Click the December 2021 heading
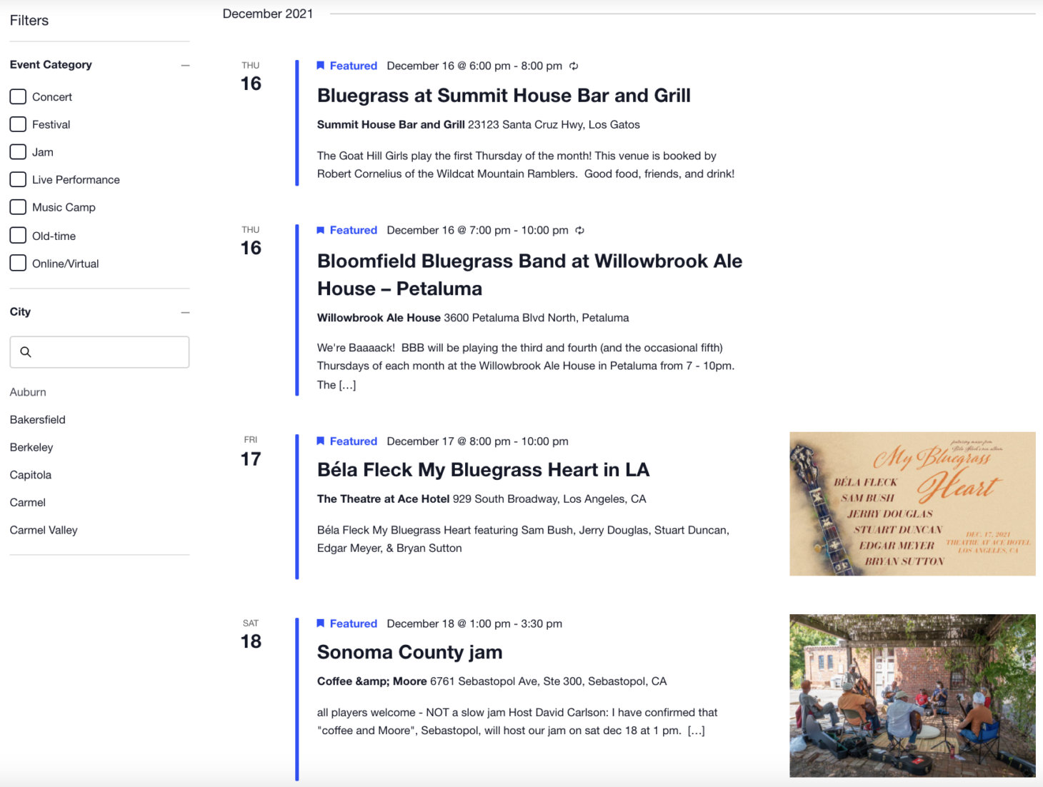Screen dimensions: 1043x787 (x=268, y=13)
